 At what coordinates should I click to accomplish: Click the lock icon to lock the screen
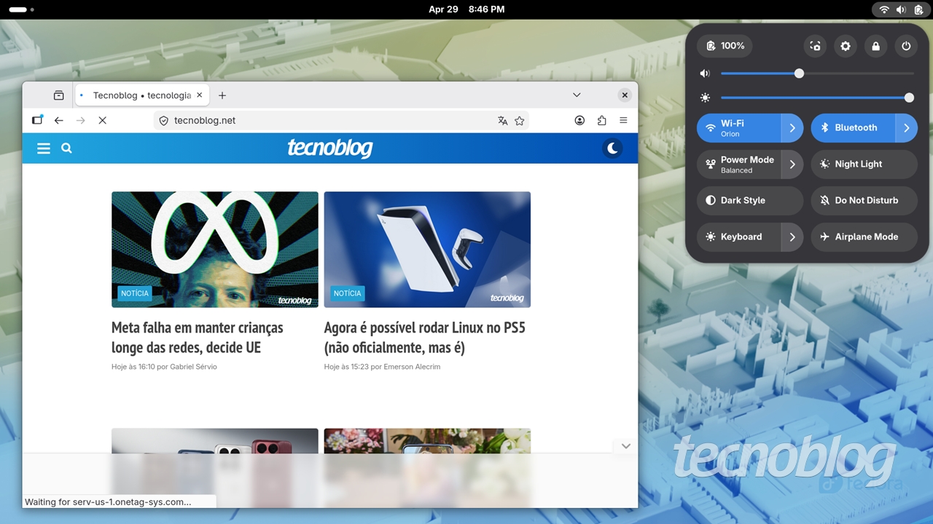pyautogui.click(x=875, y=46)
